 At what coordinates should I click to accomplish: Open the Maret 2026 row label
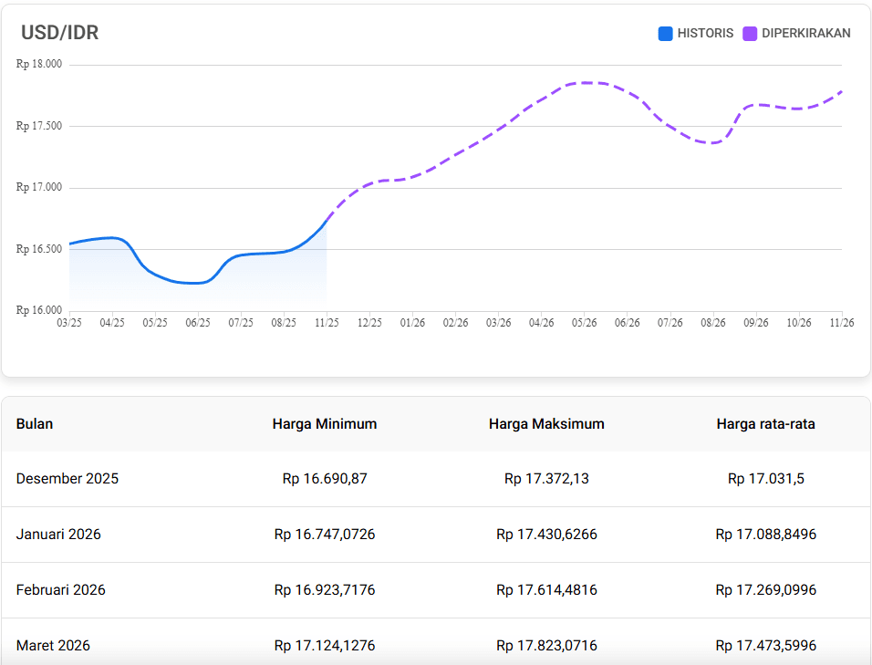[53, 646]
